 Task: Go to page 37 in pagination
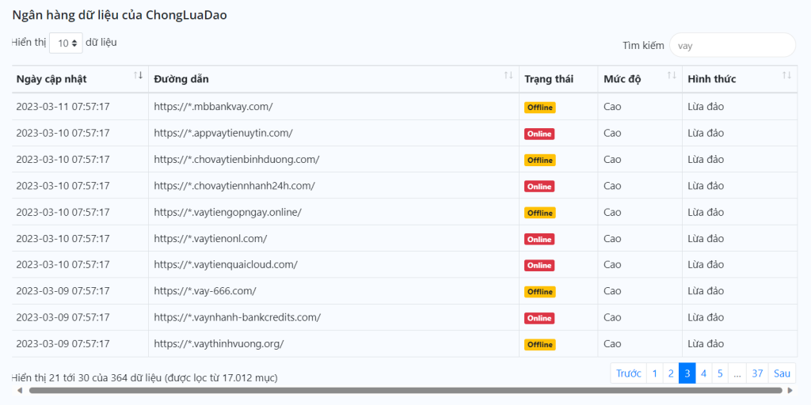coord(757,373)
